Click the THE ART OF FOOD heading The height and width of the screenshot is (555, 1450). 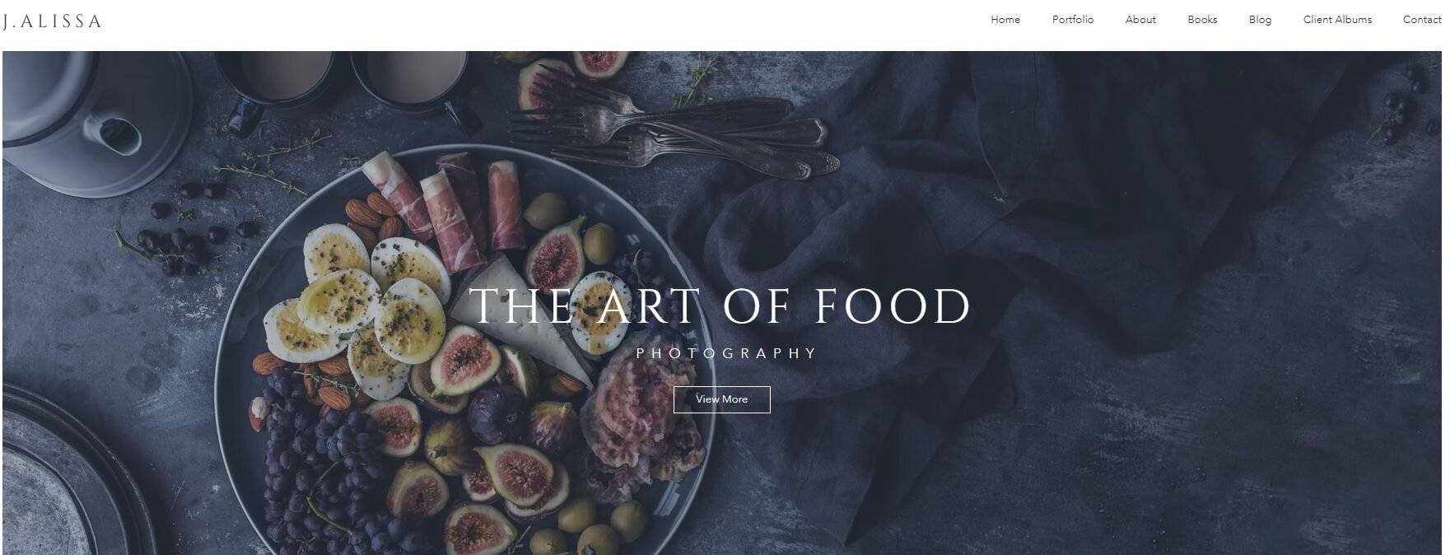click(720, 306)
